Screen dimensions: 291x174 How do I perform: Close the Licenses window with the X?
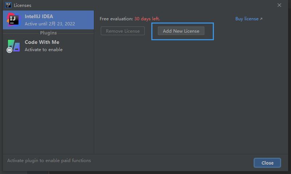pyautogui.click(x=279, y=5)
